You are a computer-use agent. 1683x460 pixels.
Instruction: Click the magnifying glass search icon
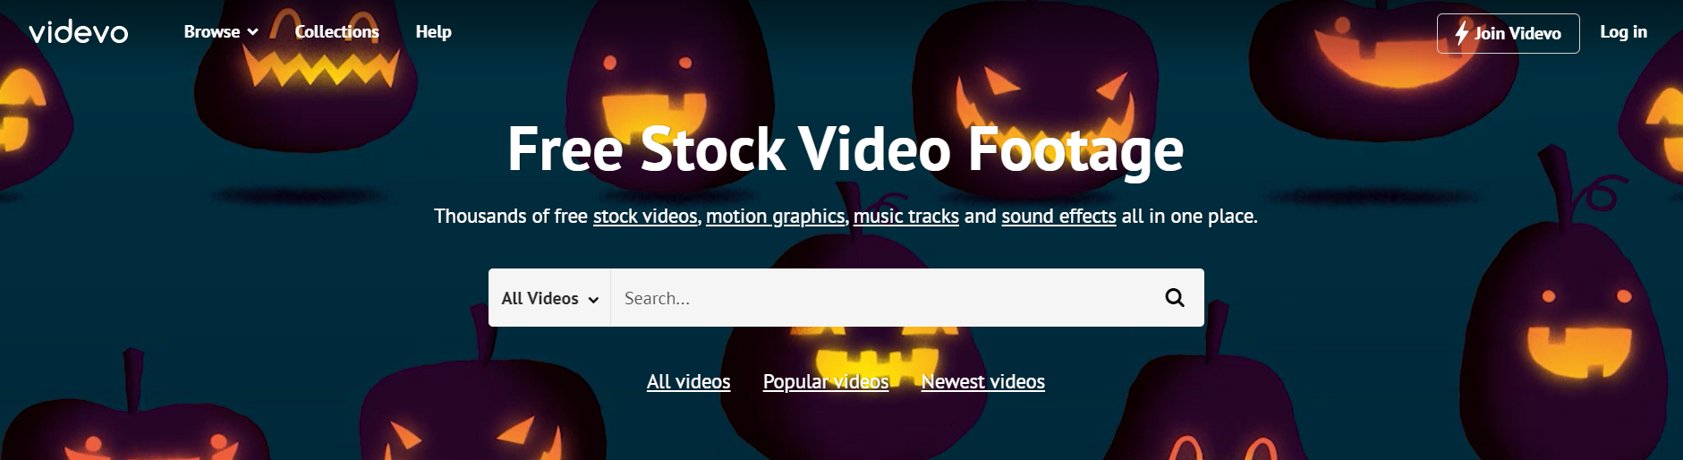tap(1175, 297)
